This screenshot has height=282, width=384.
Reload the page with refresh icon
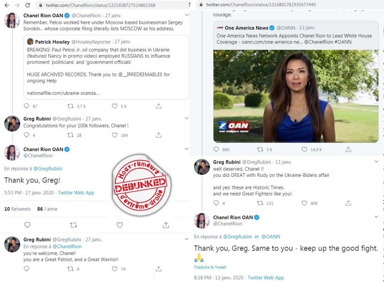(x=28, y=5)
